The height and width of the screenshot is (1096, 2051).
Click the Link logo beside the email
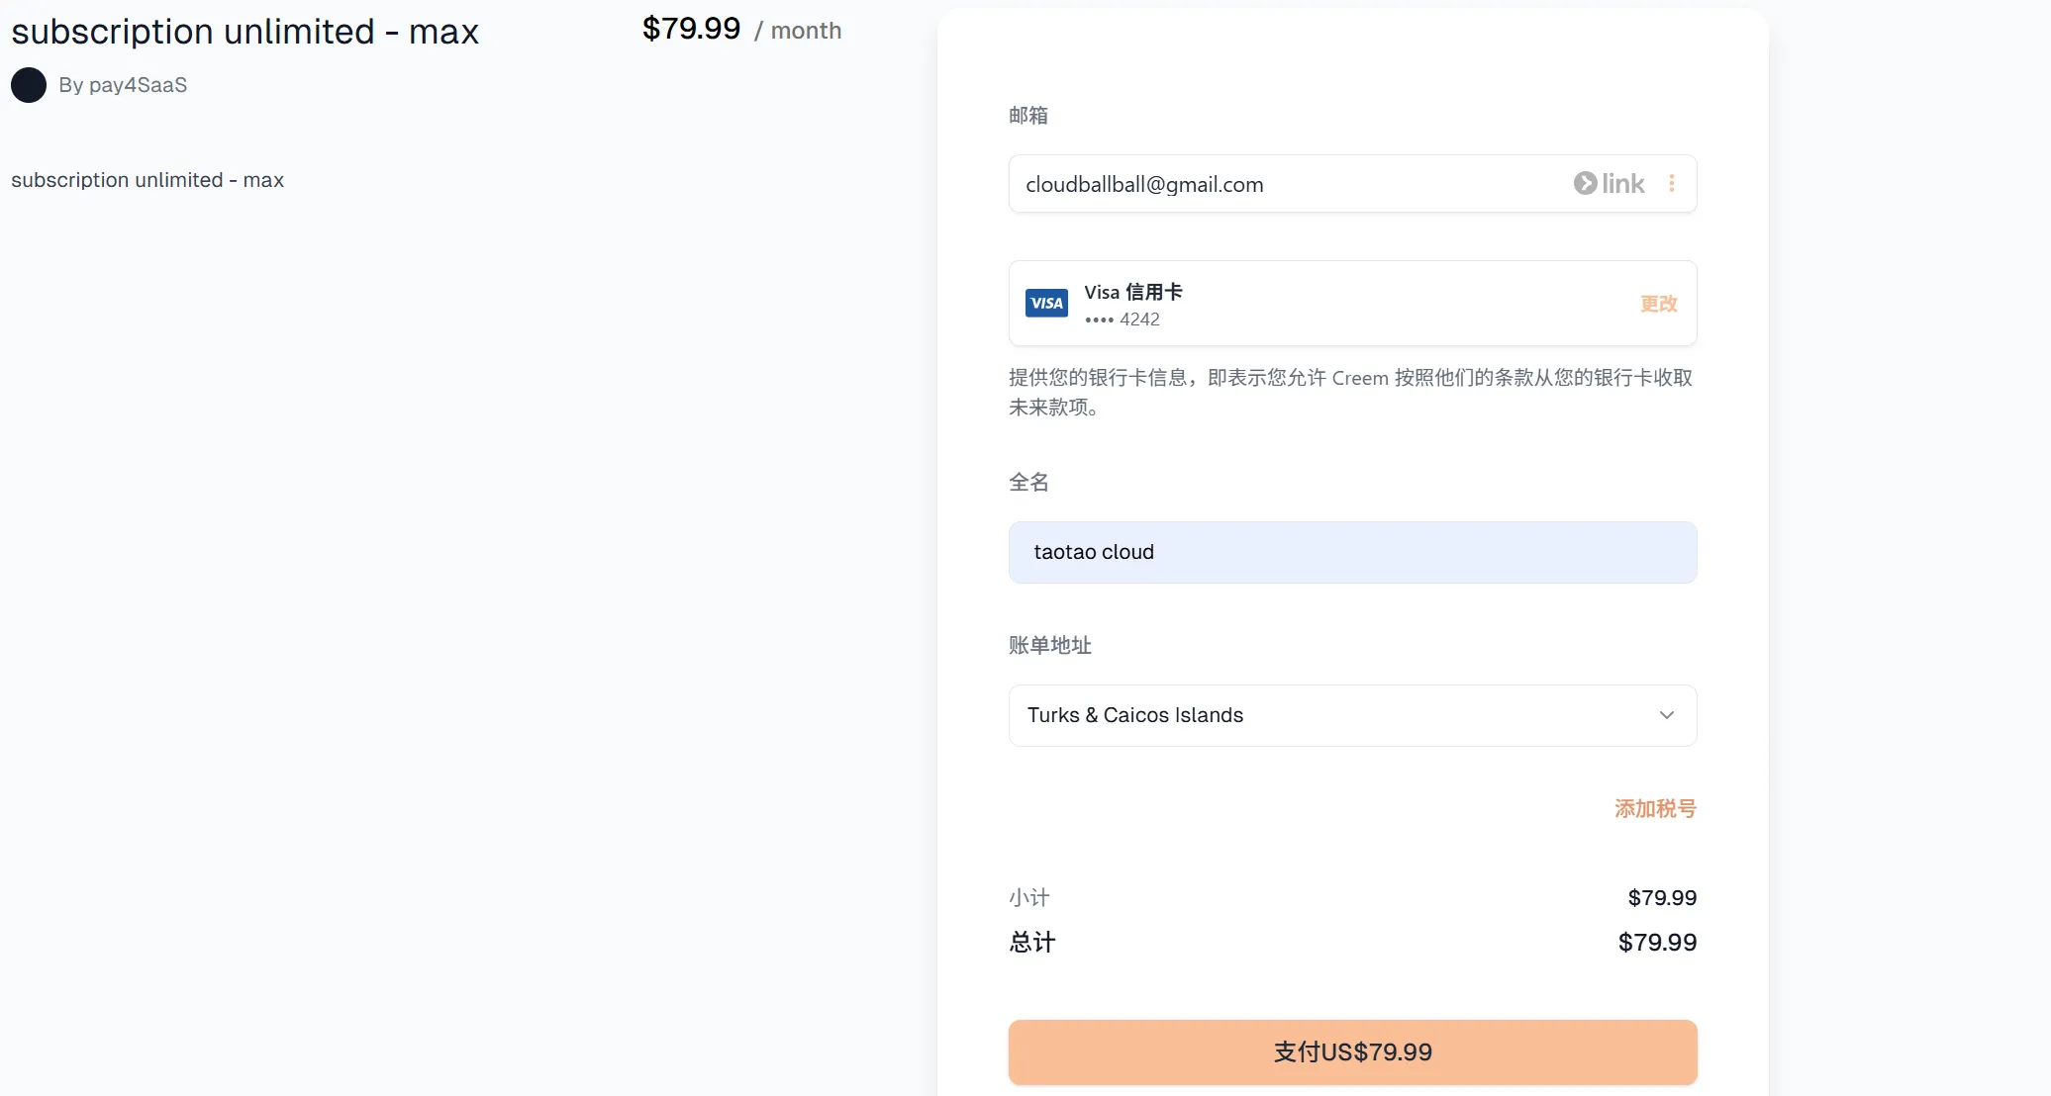pyautogui.click(x=1609, y=183)
